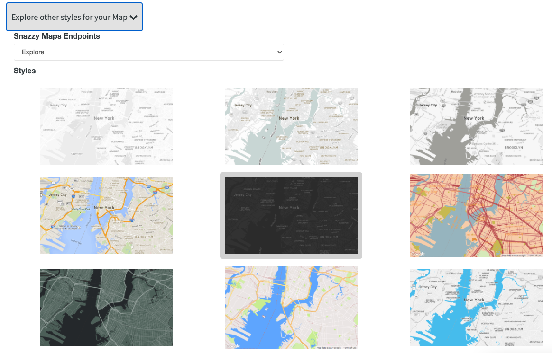Screen dimensions: 552x353
Task: Select the dark green map with black water
Action: [x=106, y=308]
